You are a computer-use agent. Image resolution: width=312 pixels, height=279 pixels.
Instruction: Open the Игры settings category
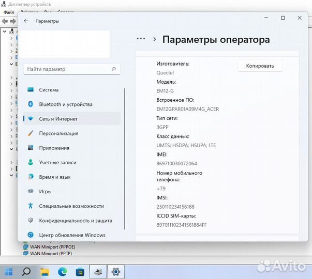point(45,191)
